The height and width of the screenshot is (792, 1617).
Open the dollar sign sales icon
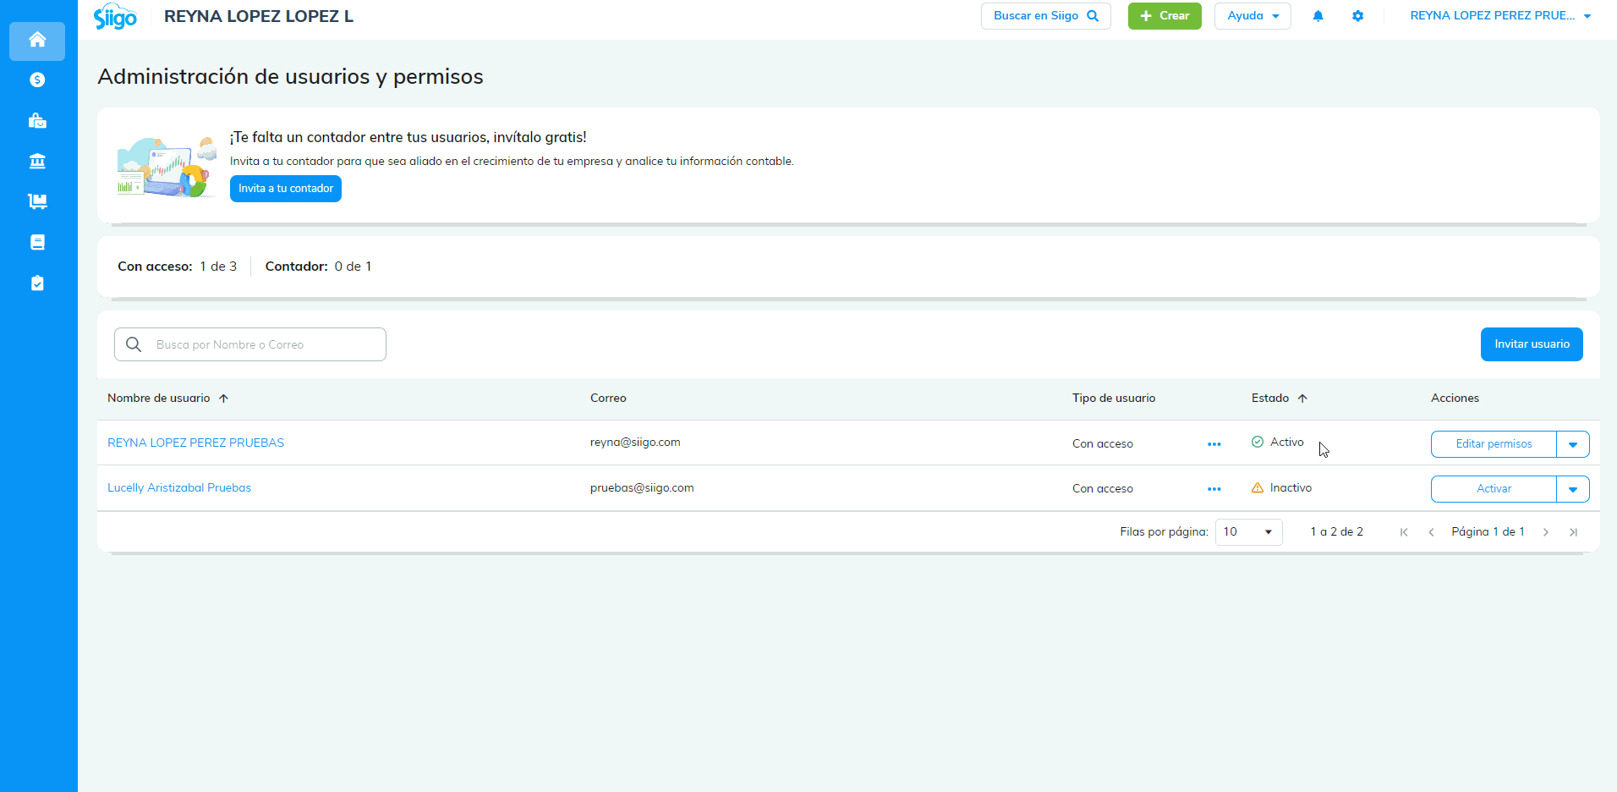[x=37, y=80]
